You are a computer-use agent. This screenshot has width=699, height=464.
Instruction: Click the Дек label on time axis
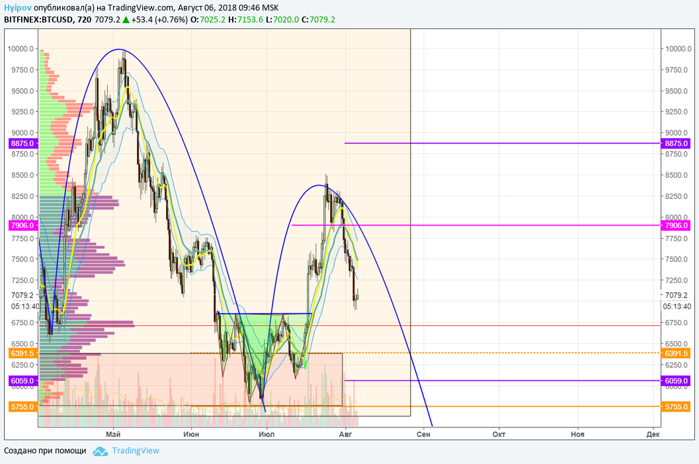[653, 434]
